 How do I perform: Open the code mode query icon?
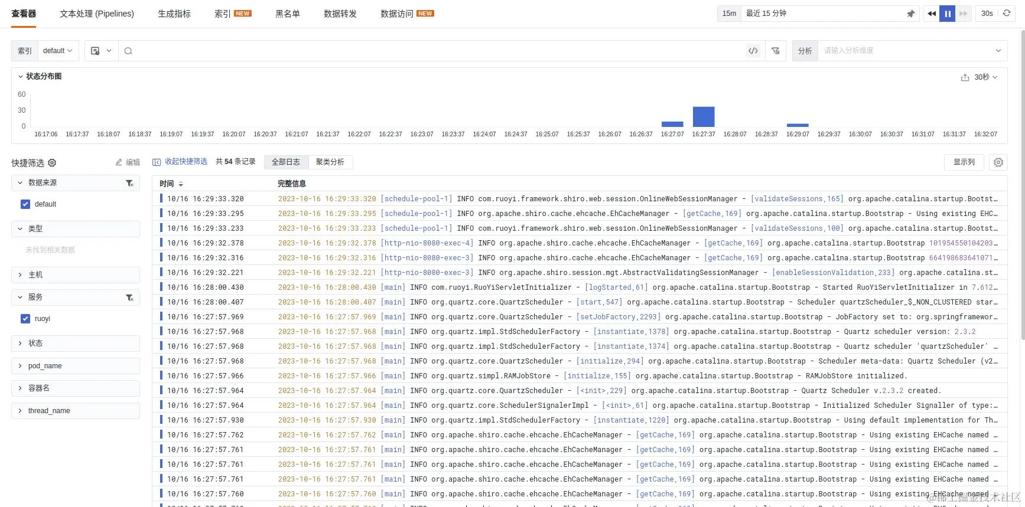pos(753,51)
